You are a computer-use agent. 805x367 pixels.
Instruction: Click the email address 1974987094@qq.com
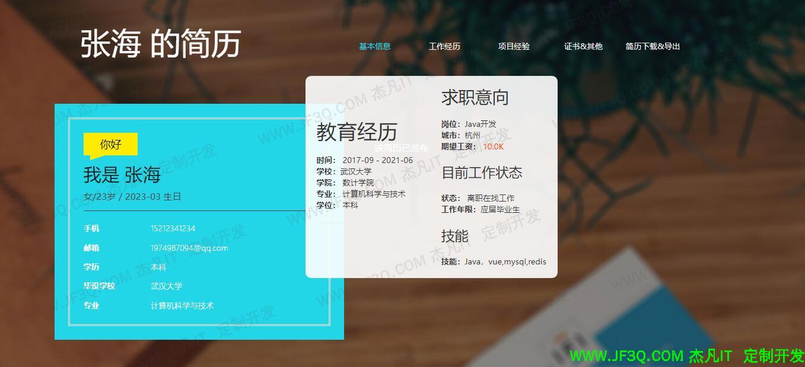pyautogui.click(x=190, y=248)
